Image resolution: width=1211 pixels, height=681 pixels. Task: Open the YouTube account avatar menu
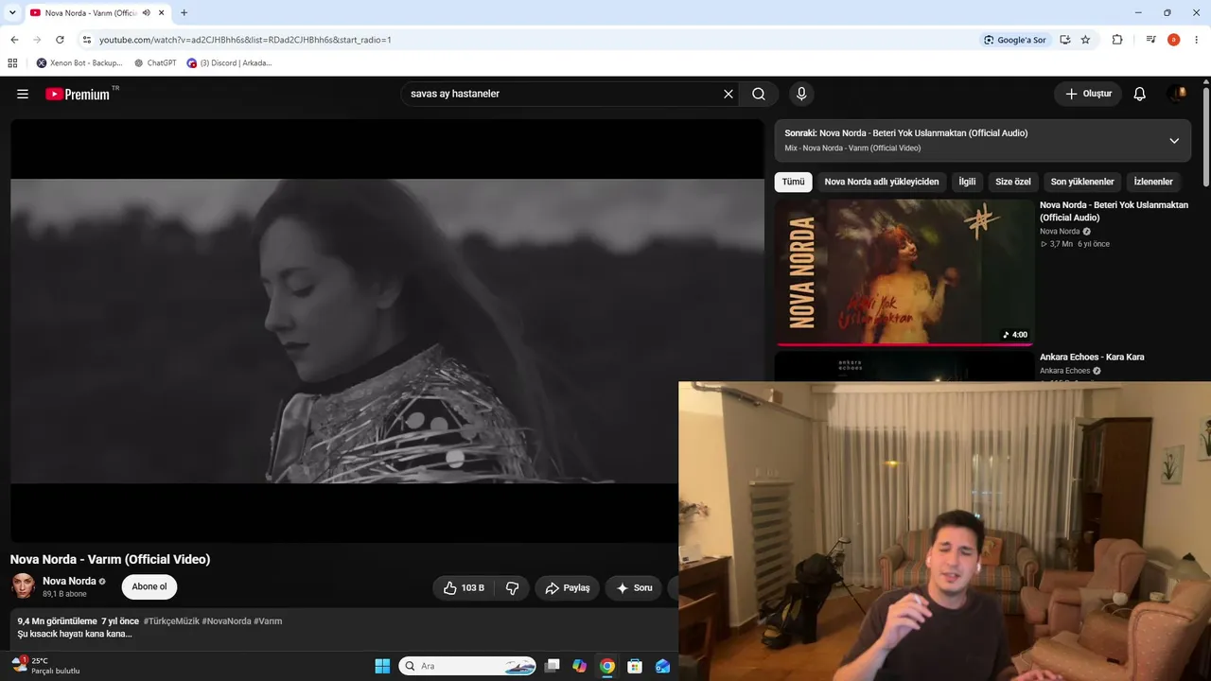point(1177,94)
